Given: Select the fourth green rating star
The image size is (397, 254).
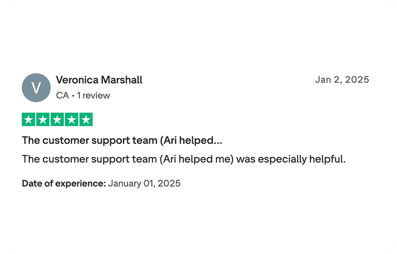Looking at the screenshot, I should [x=72, y=119].
